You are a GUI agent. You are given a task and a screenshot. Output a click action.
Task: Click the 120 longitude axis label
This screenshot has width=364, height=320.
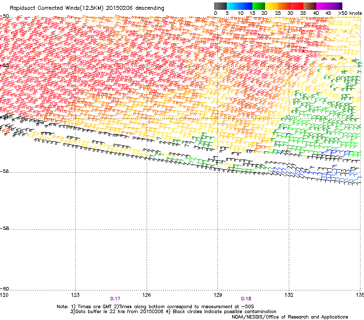point(4,295)
